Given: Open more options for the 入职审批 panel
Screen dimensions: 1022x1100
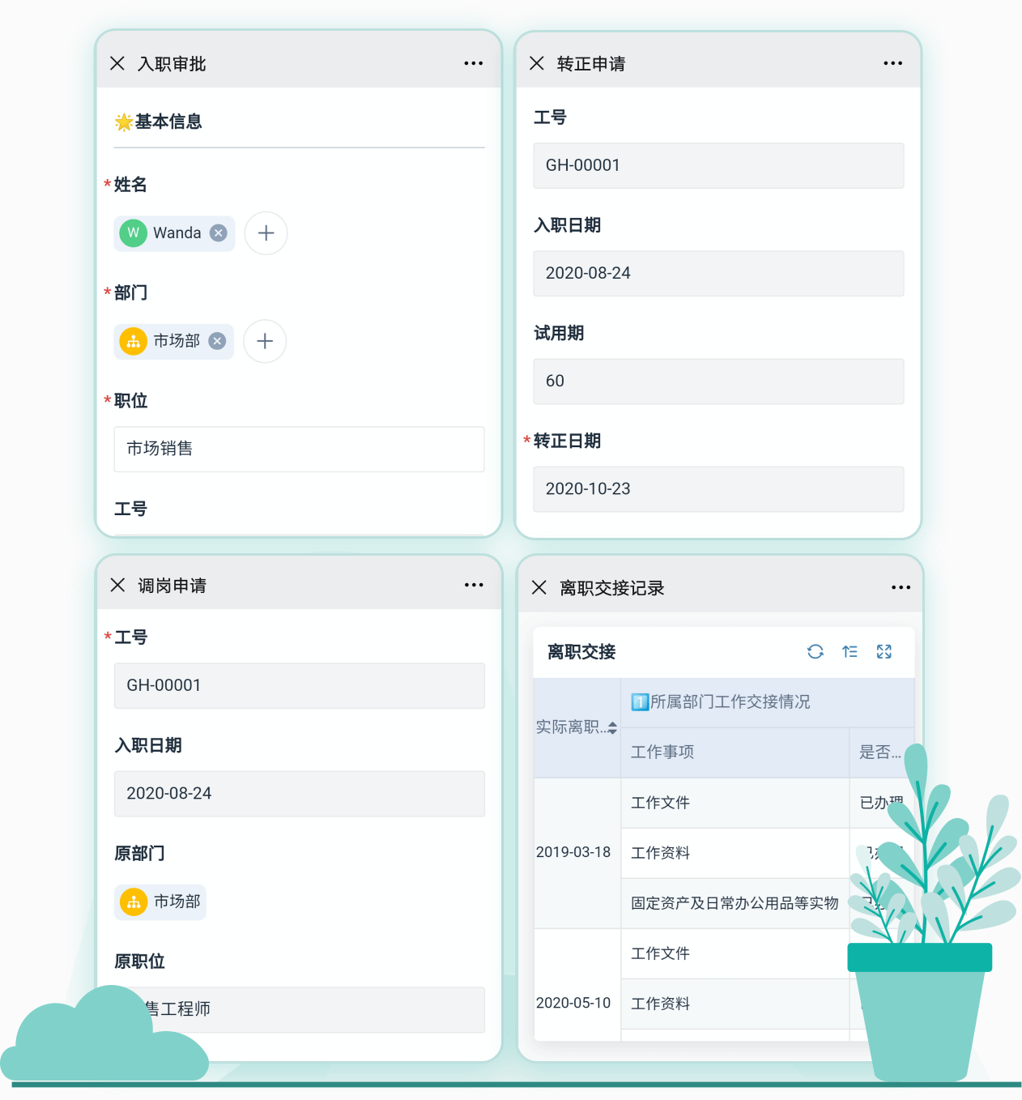Looking at the screenshot, I should (474, 63).
